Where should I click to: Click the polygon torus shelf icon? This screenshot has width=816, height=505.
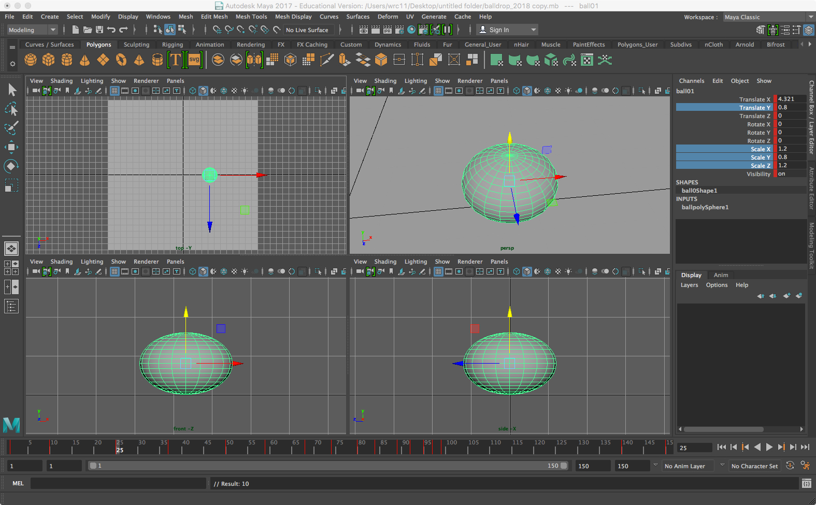coord(121,60)
